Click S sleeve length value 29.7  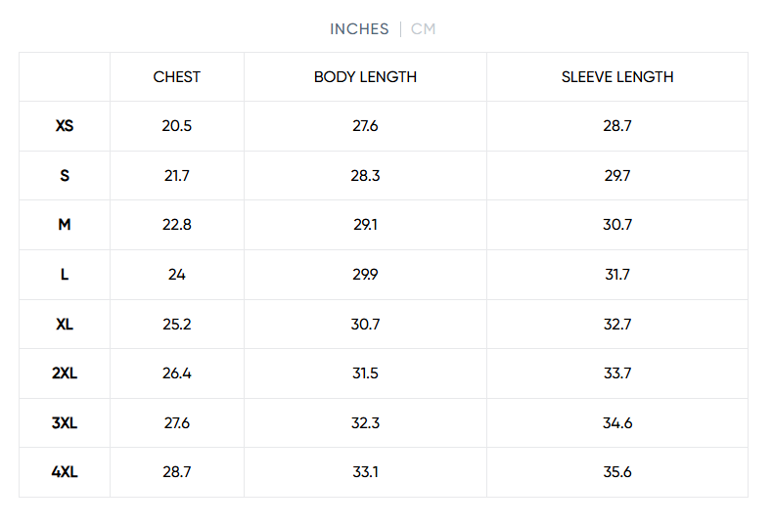pyautogui.click(x=617, y=176)
